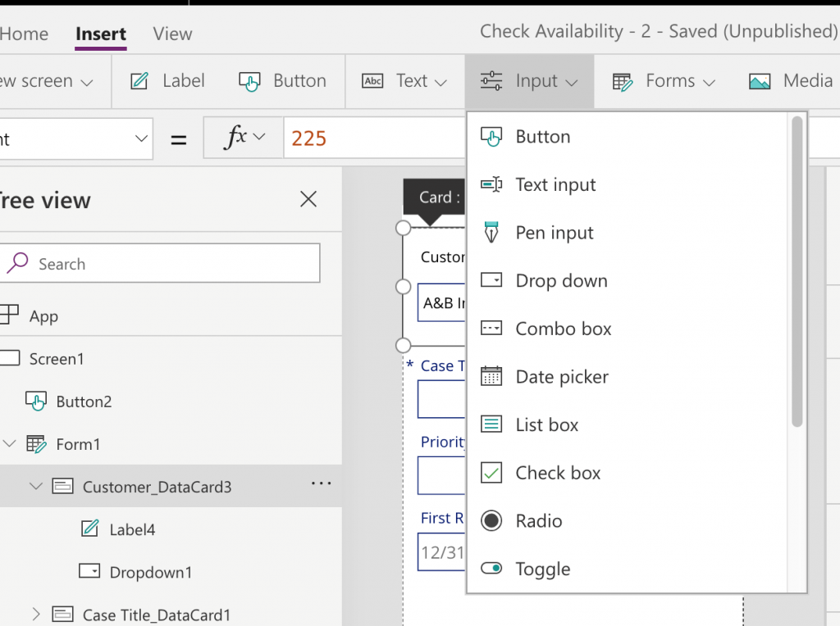Close the Tree view panel
The width and height of the screenshot is (840, 626).
coord(308,199)
